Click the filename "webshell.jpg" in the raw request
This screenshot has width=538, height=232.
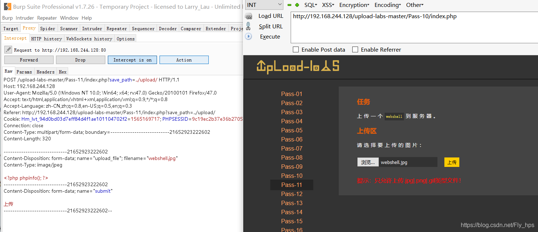[x=162, y=158]
